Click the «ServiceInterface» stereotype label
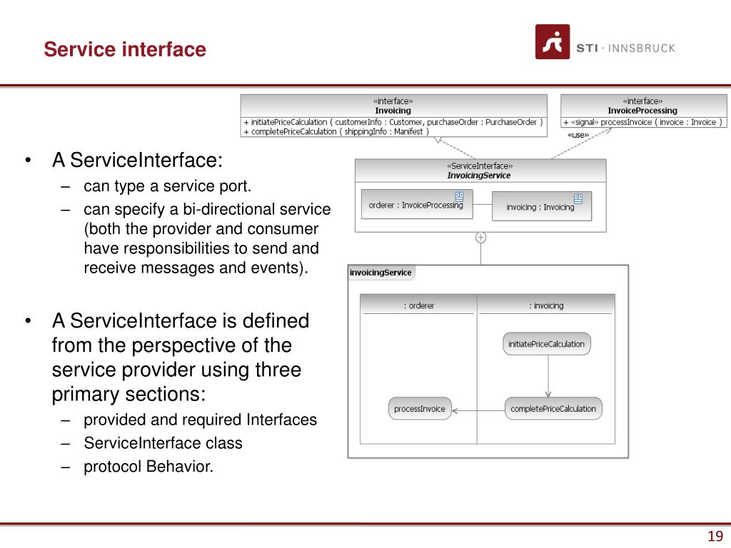 pos(480,166)
